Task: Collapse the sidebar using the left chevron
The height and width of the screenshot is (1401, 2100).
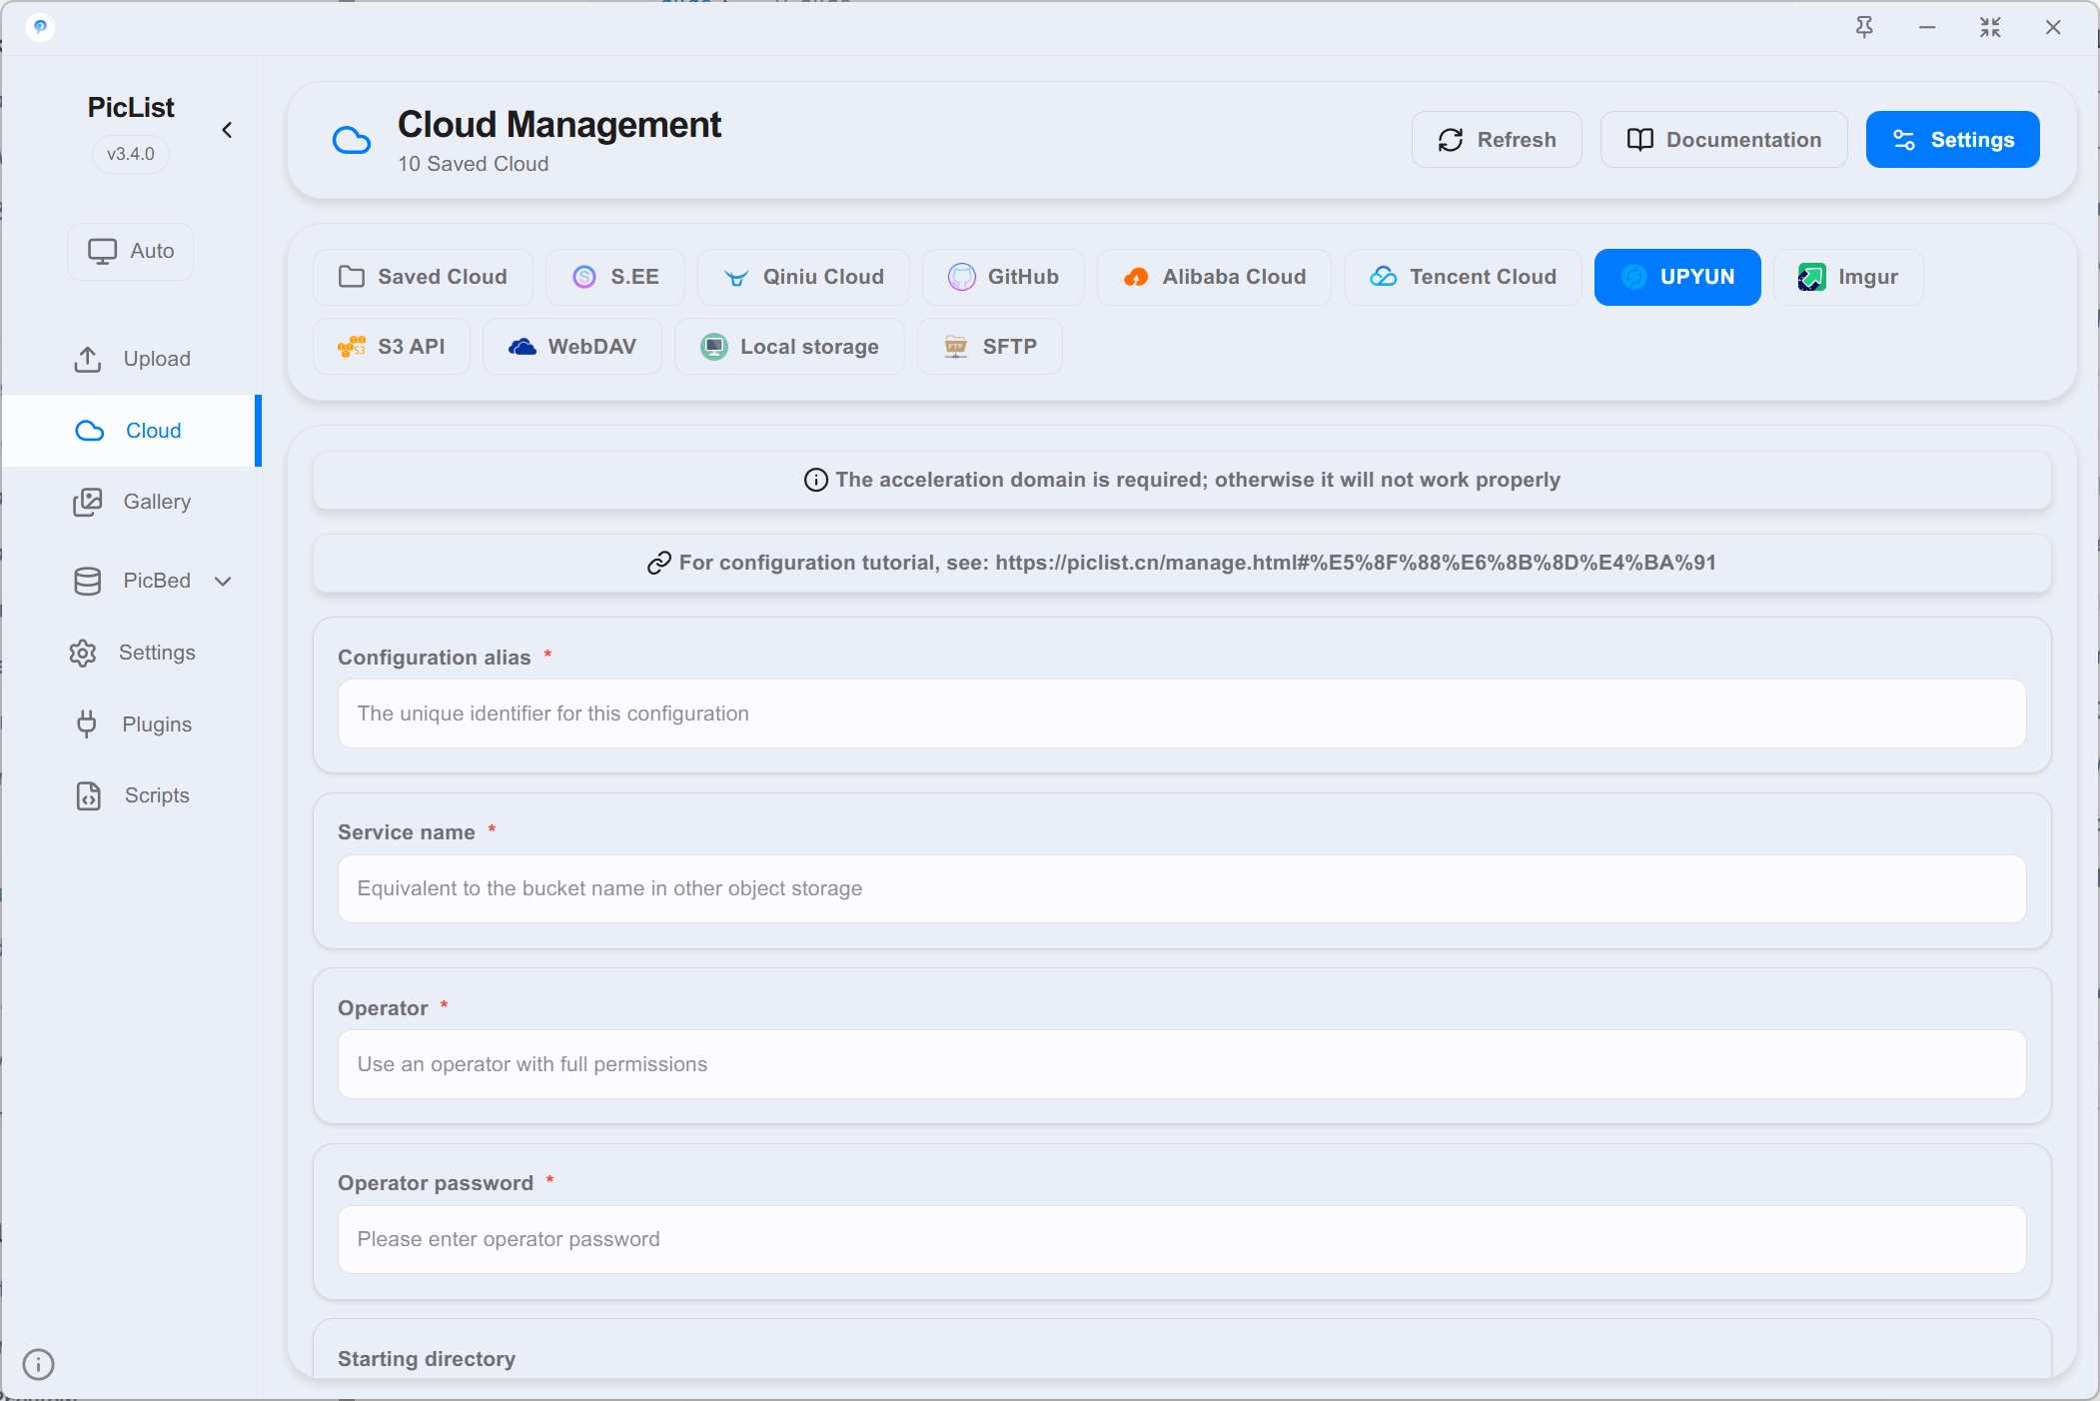Action: point(227,130)
